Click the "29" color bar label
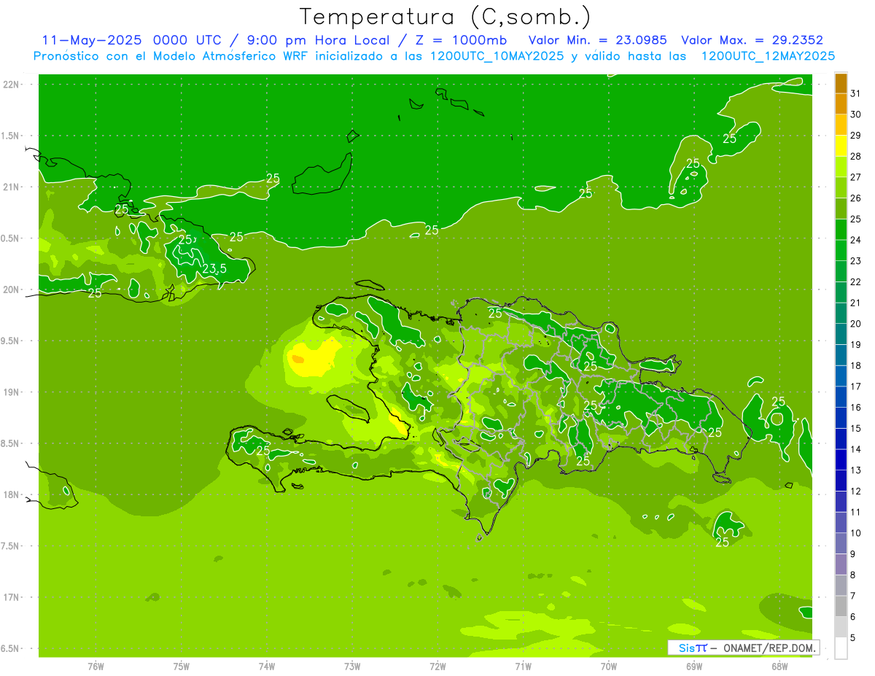The image size is (875, 676). pos(855,135)
